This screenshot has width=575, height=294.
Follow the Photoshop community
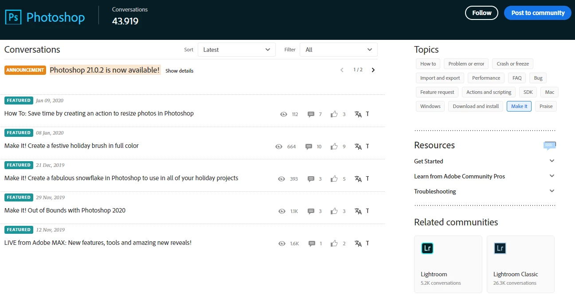(x=481, y=13)
